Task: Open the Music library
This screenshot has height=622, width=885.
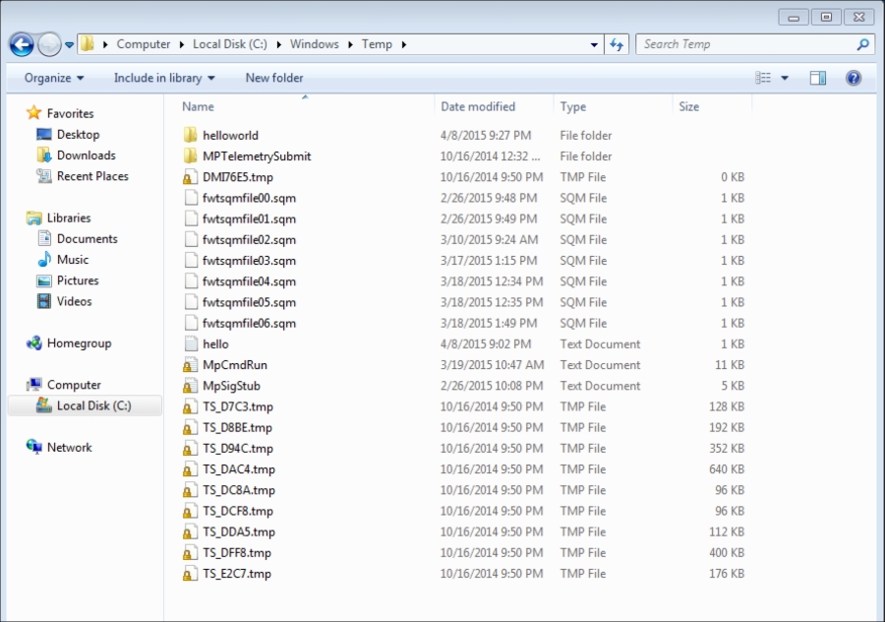Action: tap(72, 260)
